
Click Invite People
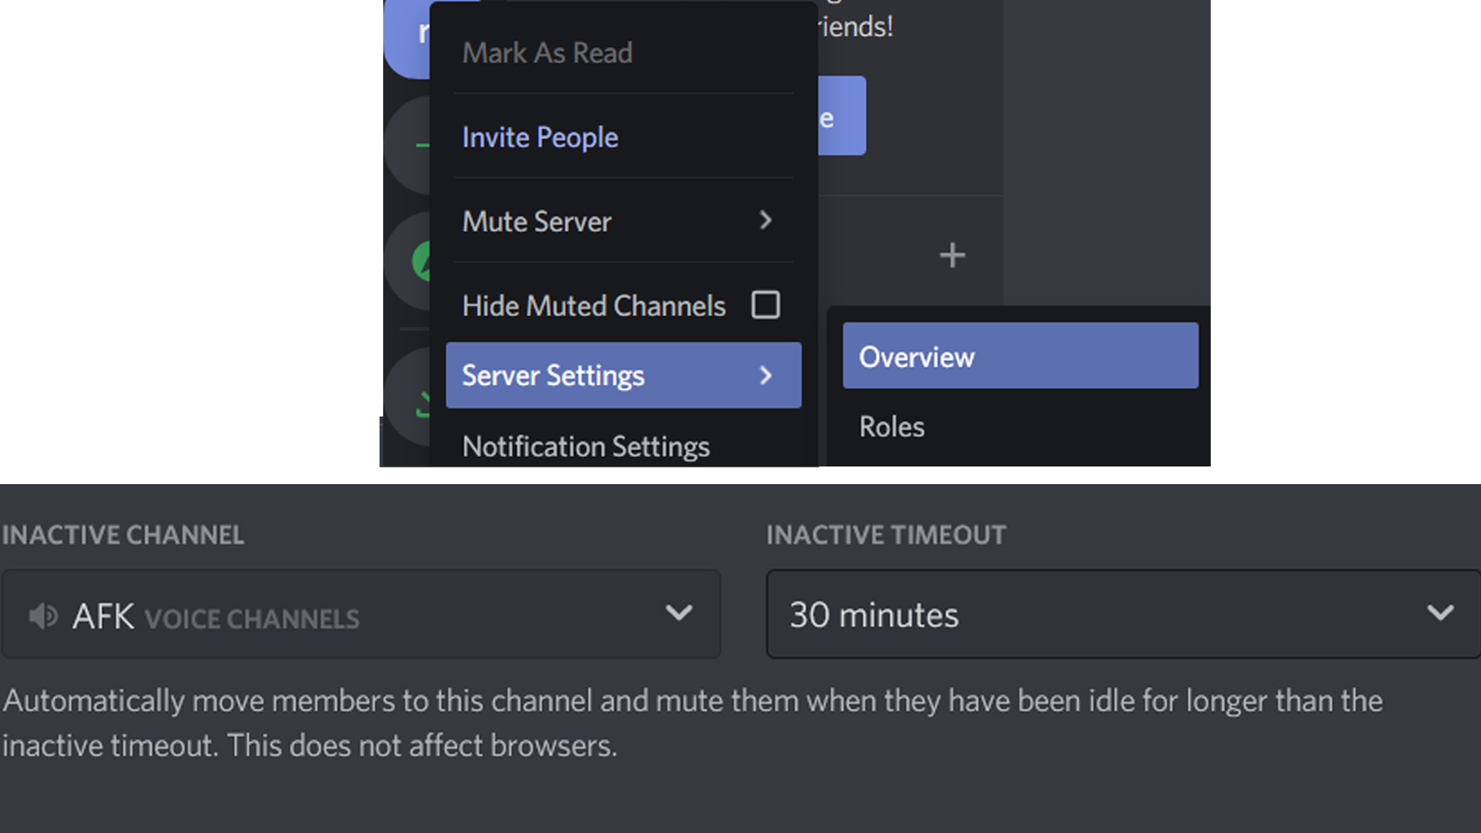click(x=540, y=136)
